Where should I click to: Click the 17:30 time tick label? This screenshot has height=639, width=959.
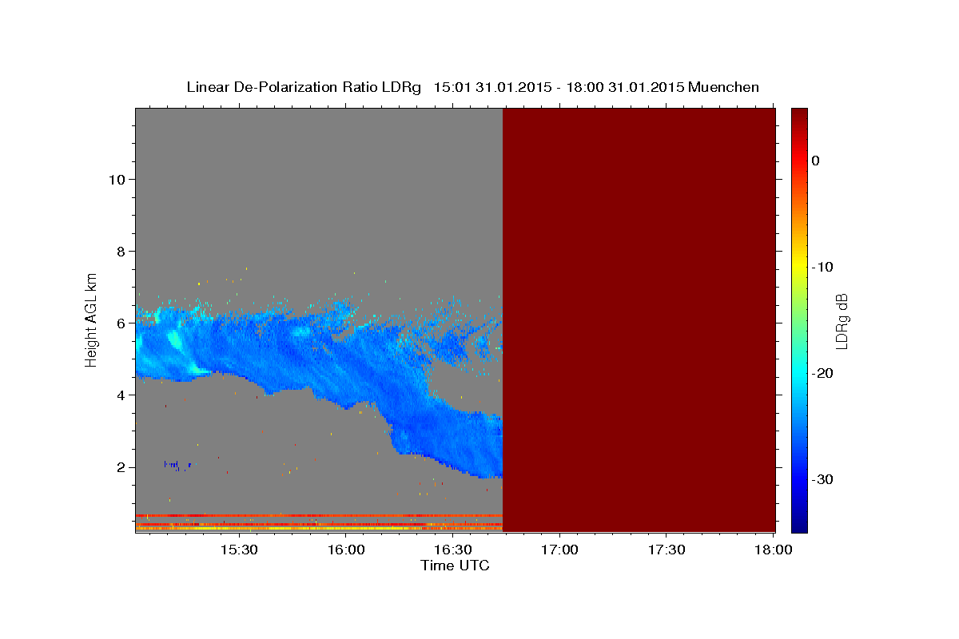point(667,550)
